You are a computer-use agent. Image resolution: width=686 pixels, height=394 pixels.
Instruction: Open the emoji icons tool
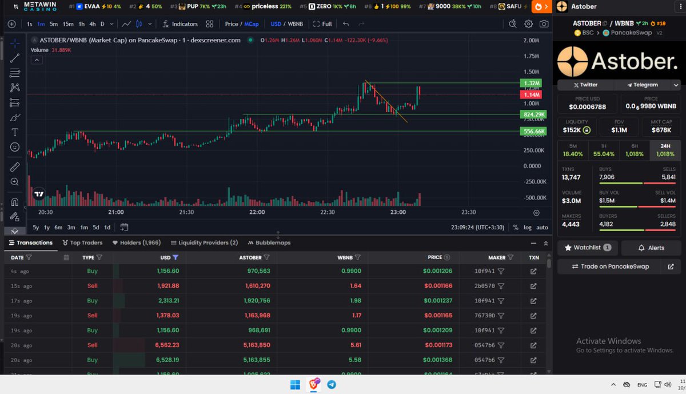tap(15, 147)
